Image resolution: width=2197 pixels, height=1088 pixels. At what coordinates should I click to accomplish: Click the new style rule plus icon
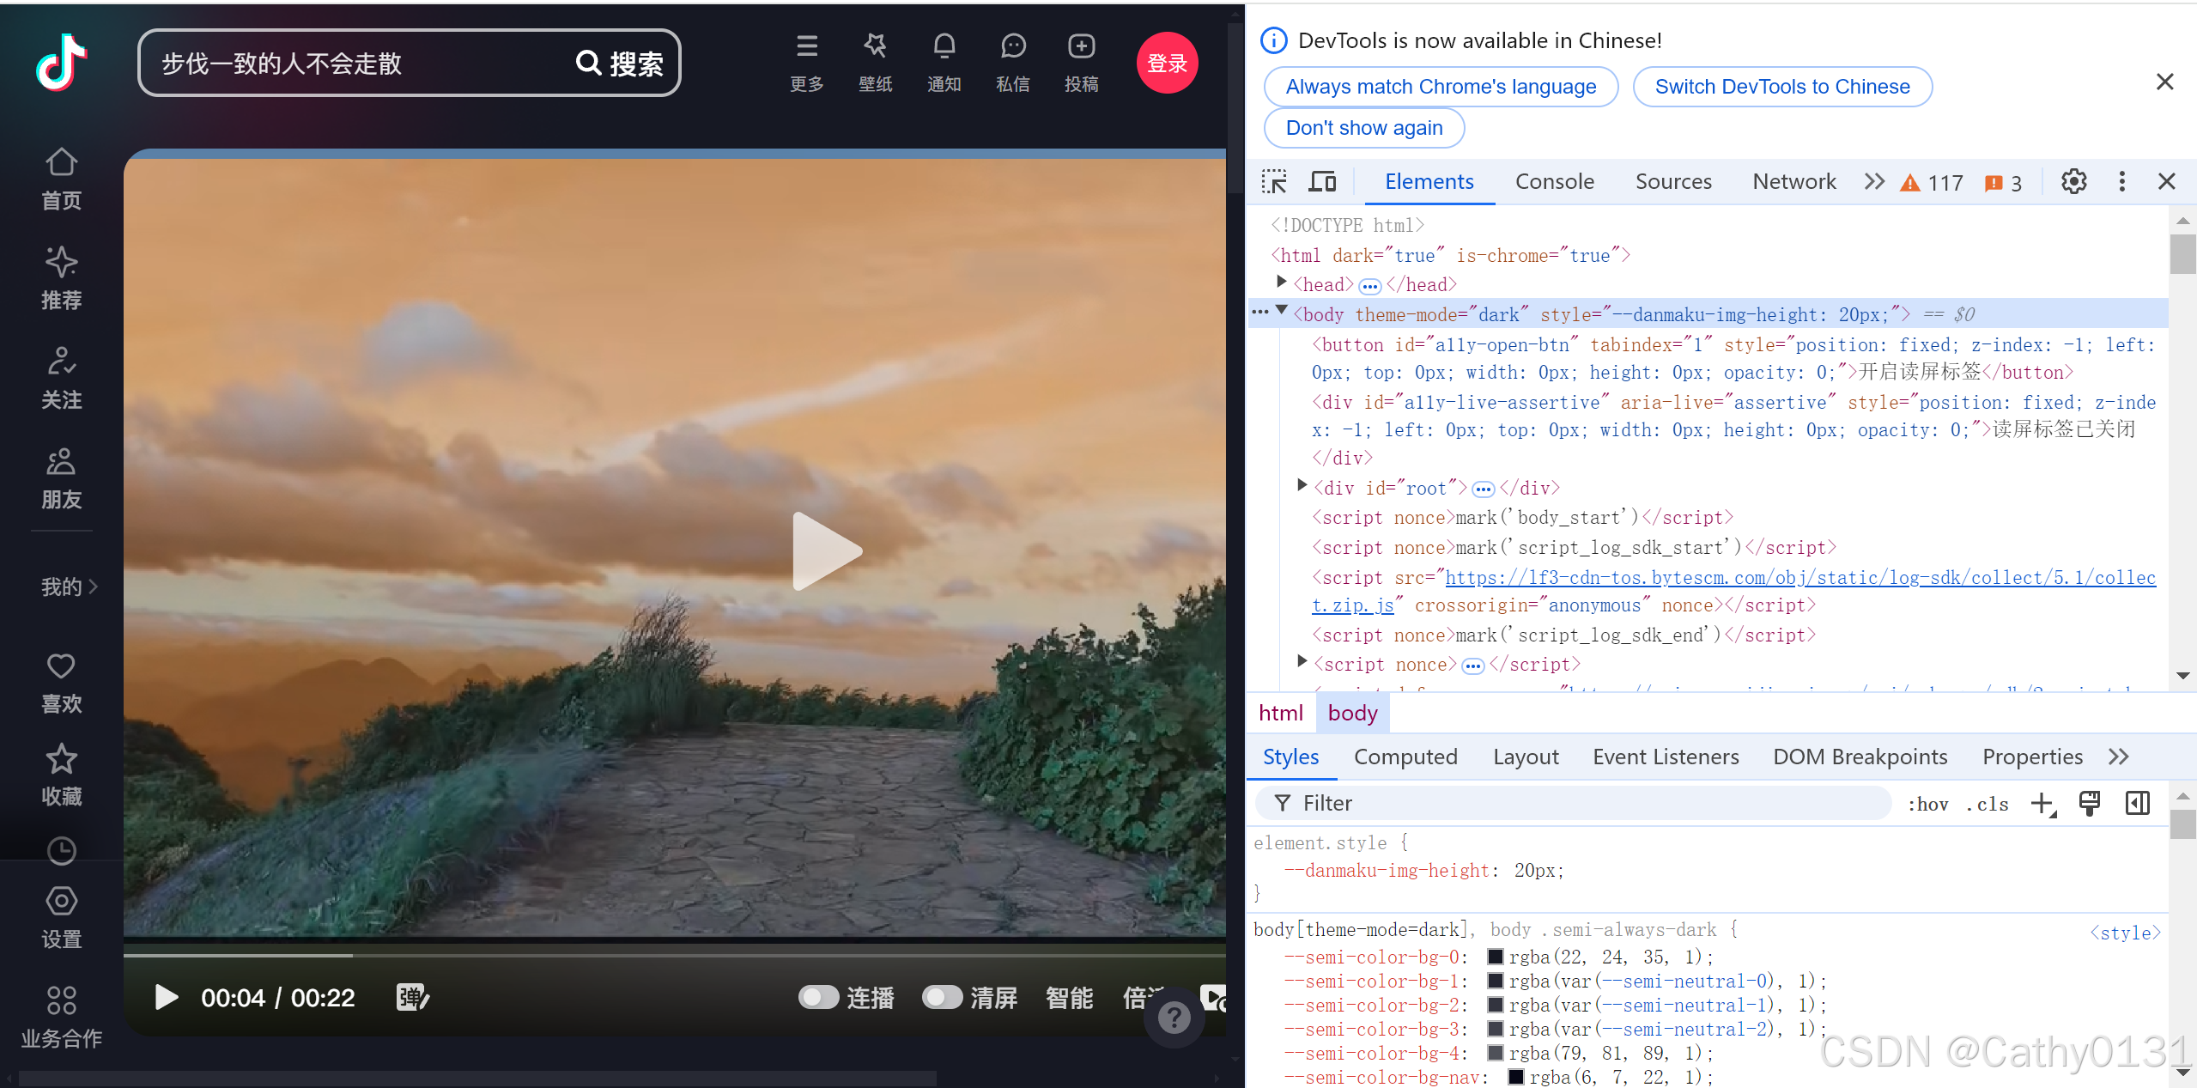[2042, 804]
